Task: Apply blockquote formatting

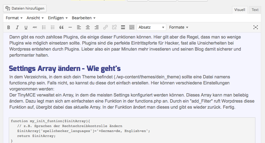Action: [61, 27]
